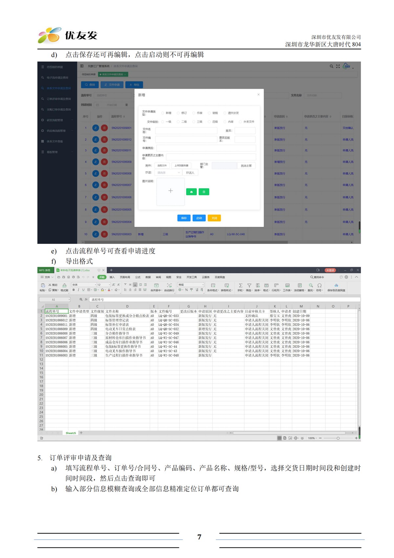Click the Filter (筛选) funnel icon
This screenshot has width=394, height=558.
(249, 286)
